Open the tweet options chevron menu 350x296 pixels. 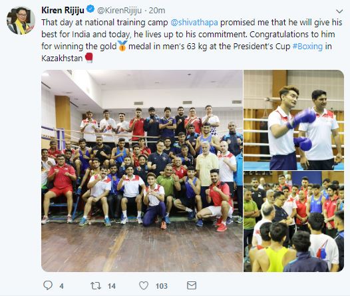click(x=339, y=11)
